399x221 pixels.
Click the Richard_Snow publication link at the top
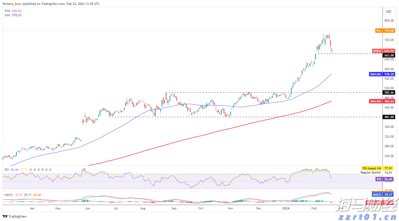[x=12, y=4]
